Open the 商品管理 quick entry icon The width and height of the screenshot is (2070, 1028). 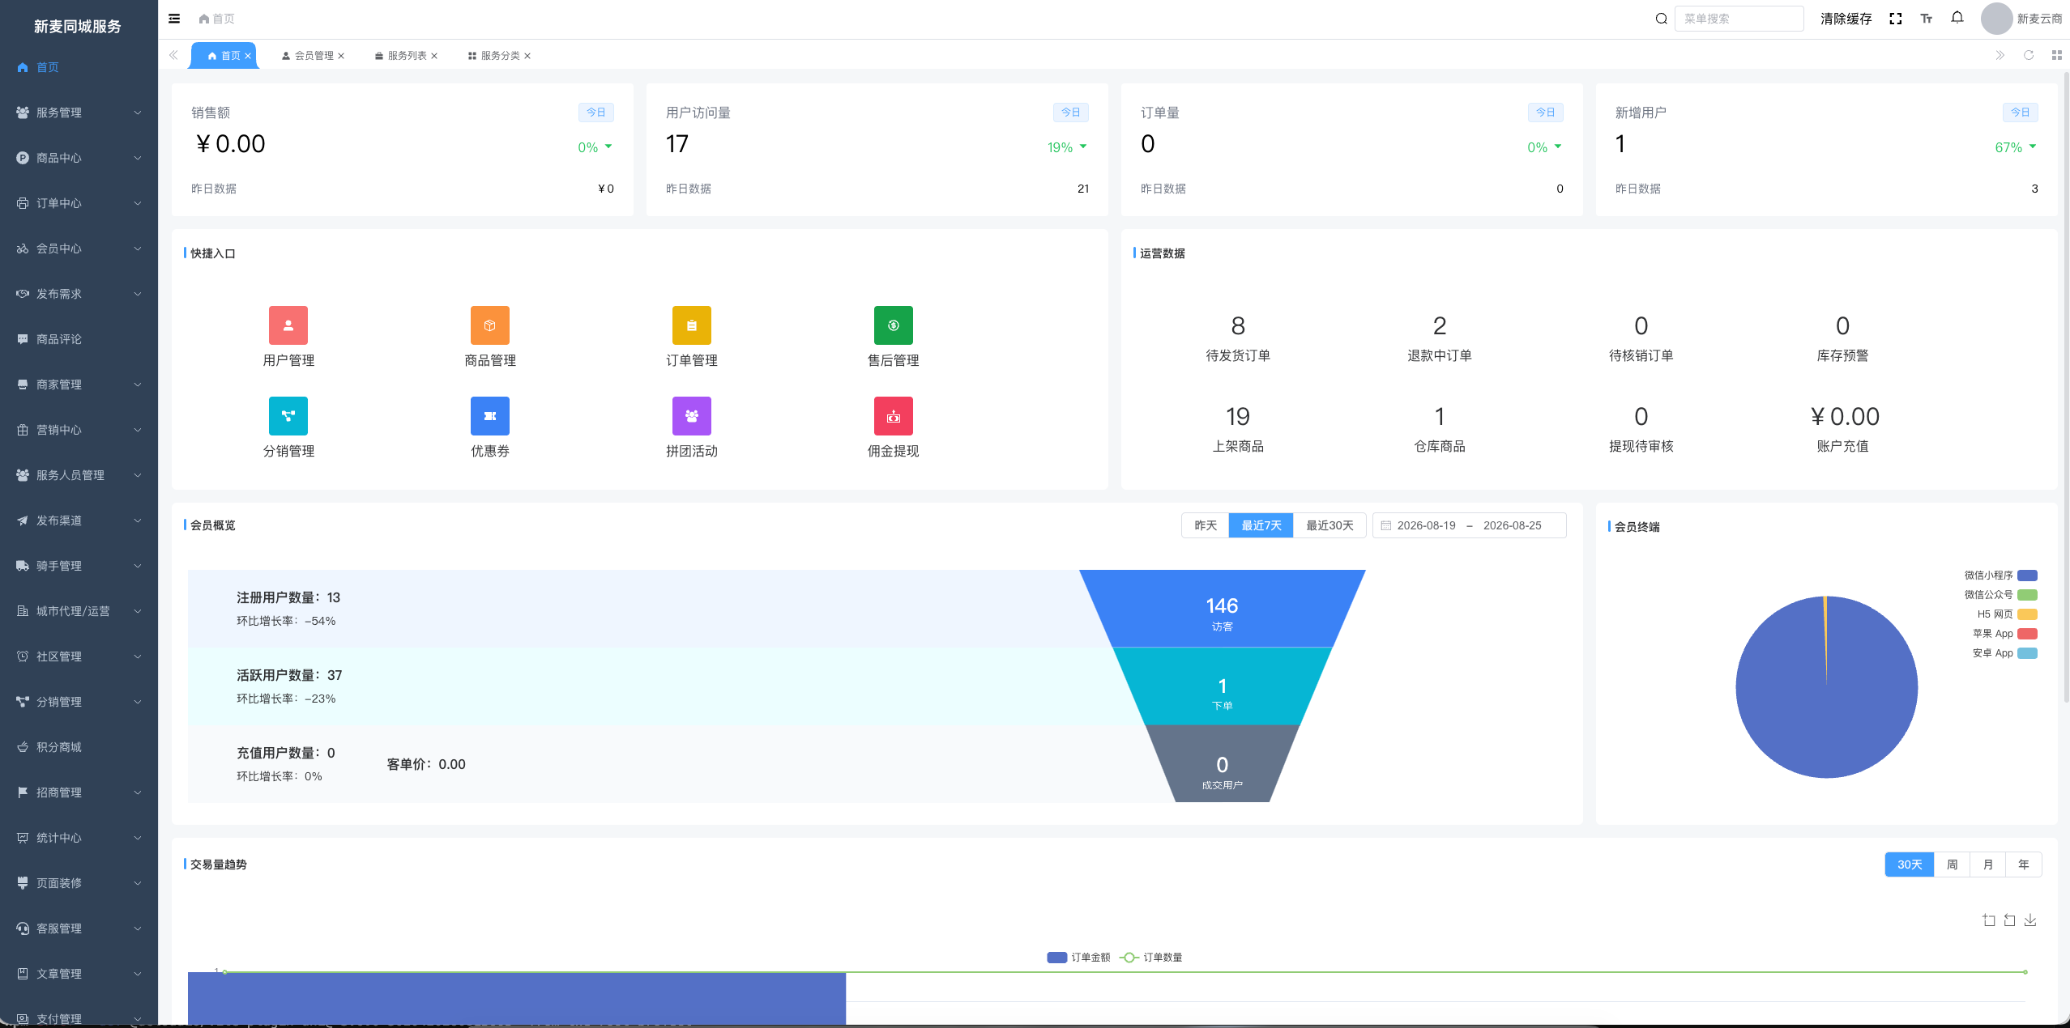[x=490, y=325]
